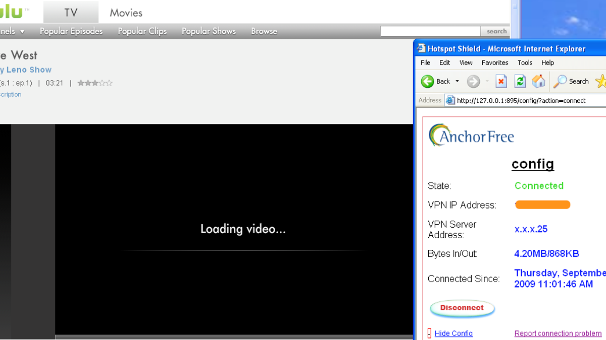Click the 'Loading video...' text
The width and height of the screenshot is (606, 340).
(243, 229)
